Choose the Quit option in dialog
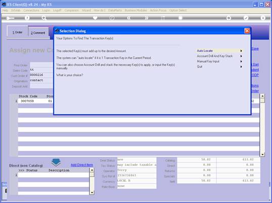The height and width of the screenshot is (203, 272). pos(200,67)
